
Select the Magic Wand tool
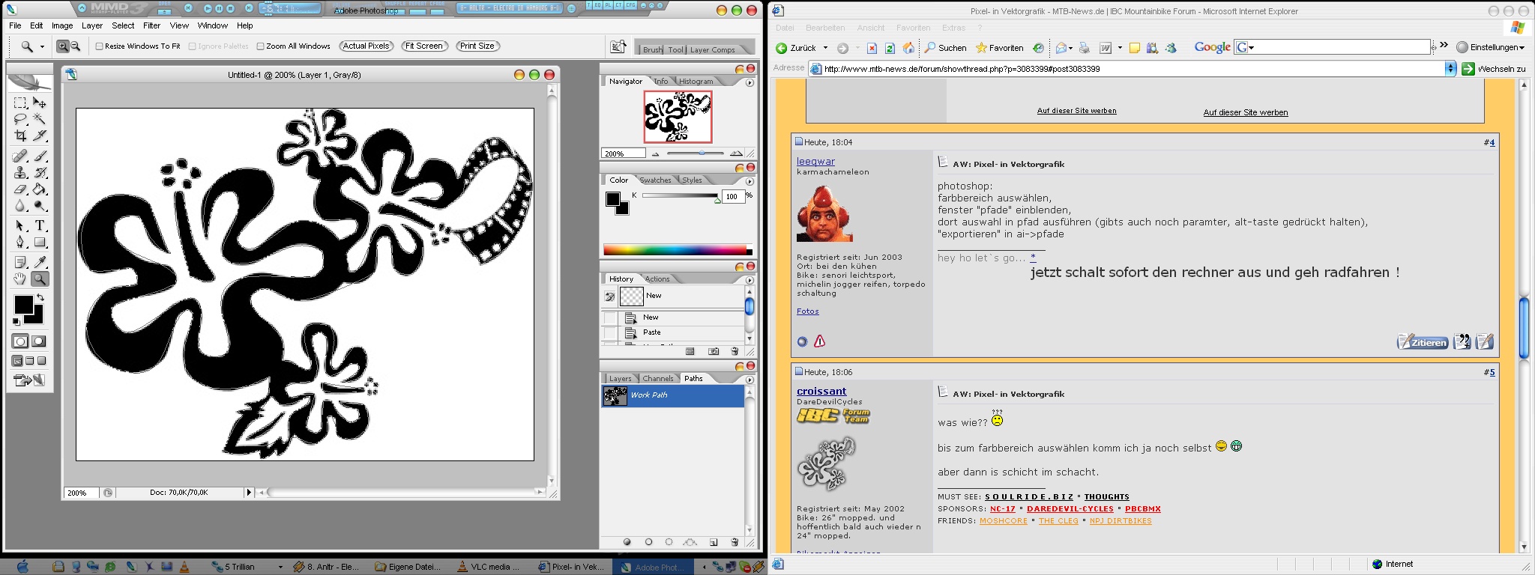40,119
